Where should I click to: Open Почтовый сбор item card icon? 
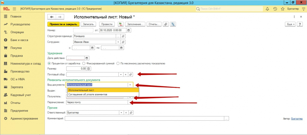(x=131, y=75)
